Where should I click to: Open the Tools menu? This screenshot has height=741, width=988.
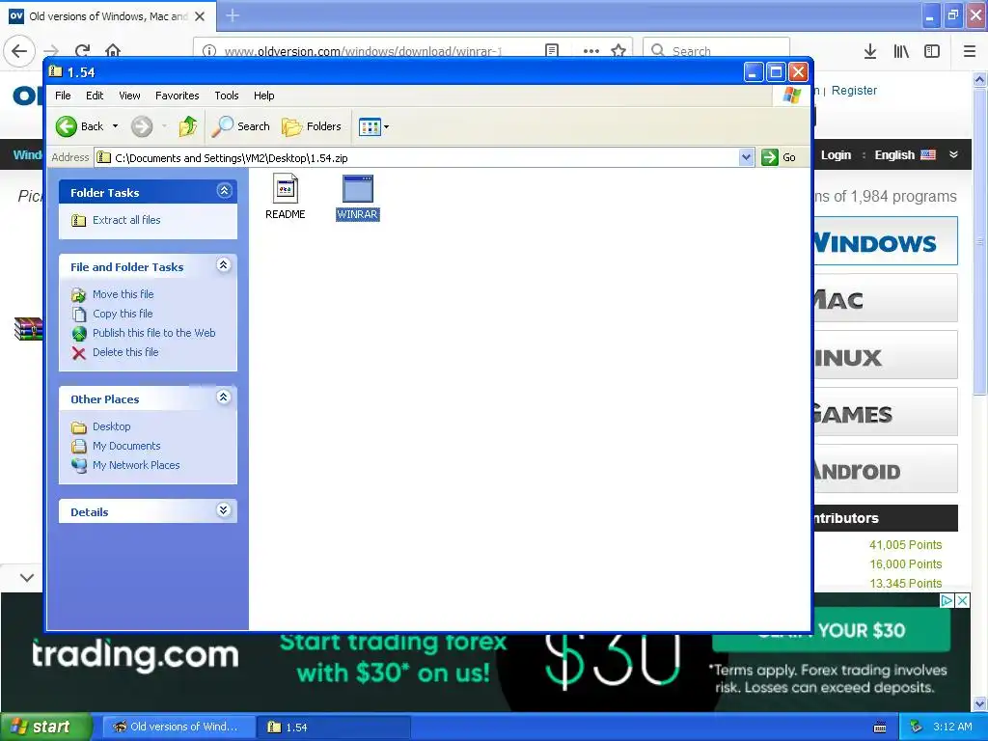(x=226, y=96)
